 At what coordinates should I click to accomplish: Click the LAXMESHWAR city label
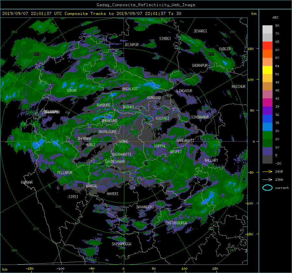pyautogui.click(x=115, y=162)
